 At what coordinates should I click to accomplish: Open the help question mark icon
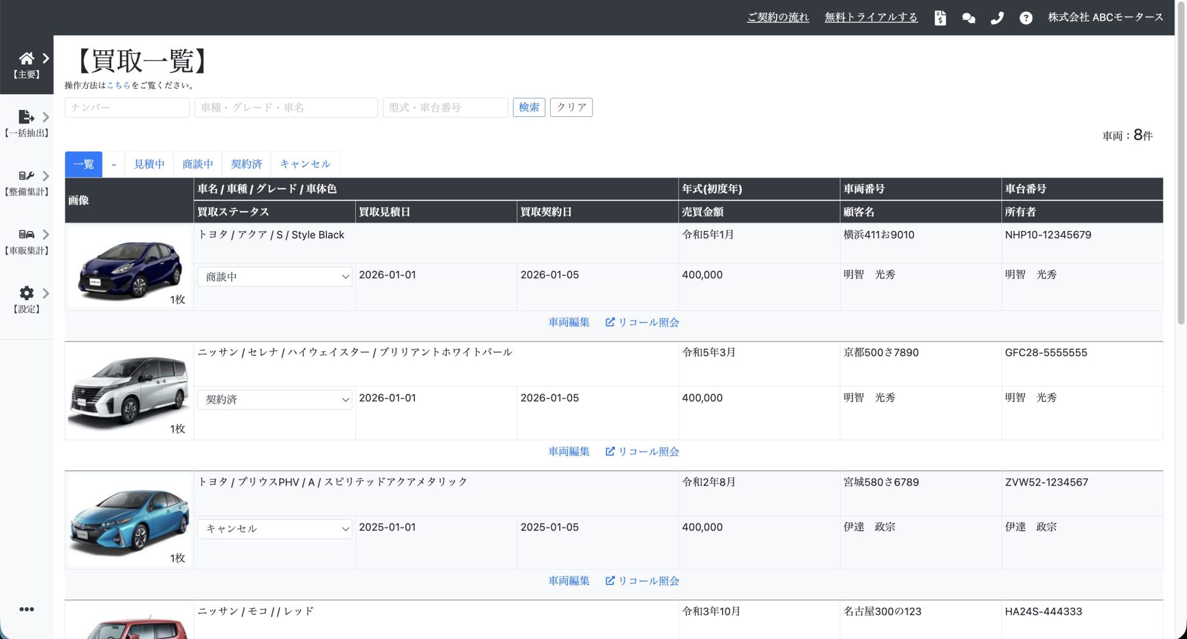click(1026, 18)
